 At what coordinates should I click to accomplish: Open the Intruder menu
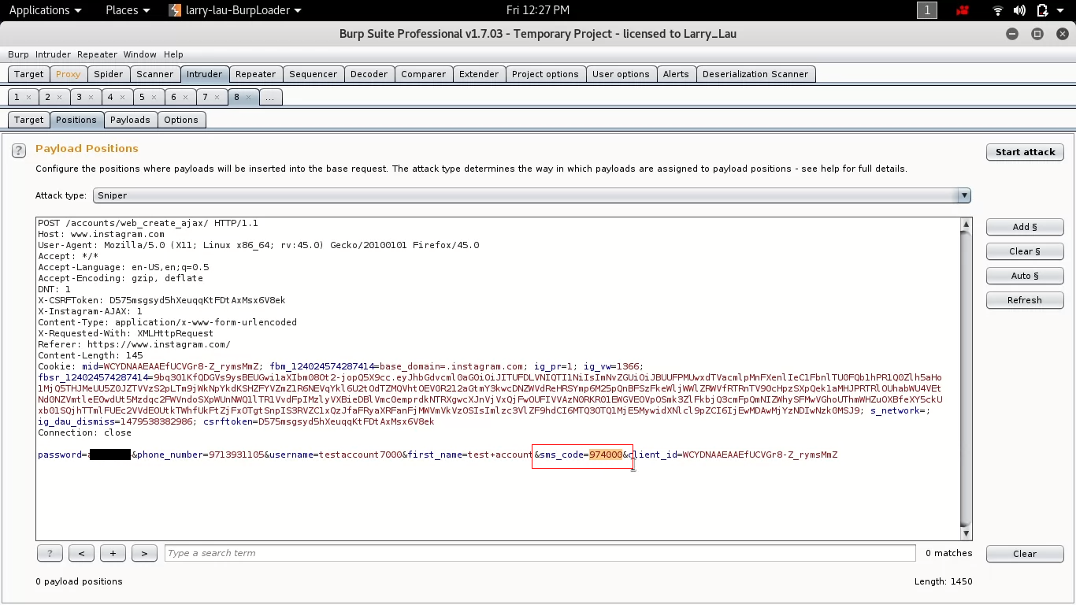coord(53,54)
